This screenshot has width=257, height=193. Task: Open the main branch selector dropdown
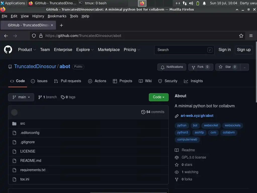point(21,97)
